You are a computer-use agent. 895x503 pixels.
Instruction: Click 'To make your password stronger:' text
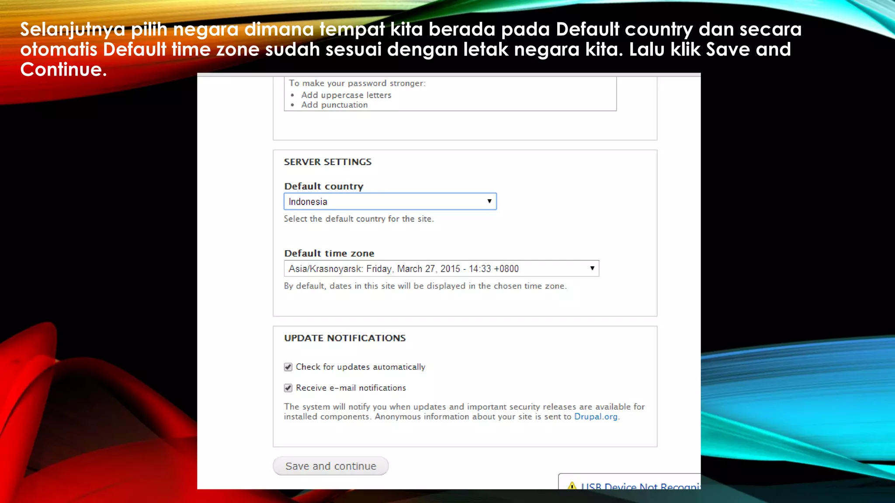click(357, 83)
